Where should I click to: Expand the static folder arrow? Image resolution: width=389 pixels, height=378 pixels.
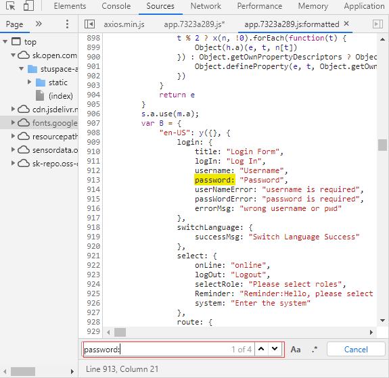(29, 82)
